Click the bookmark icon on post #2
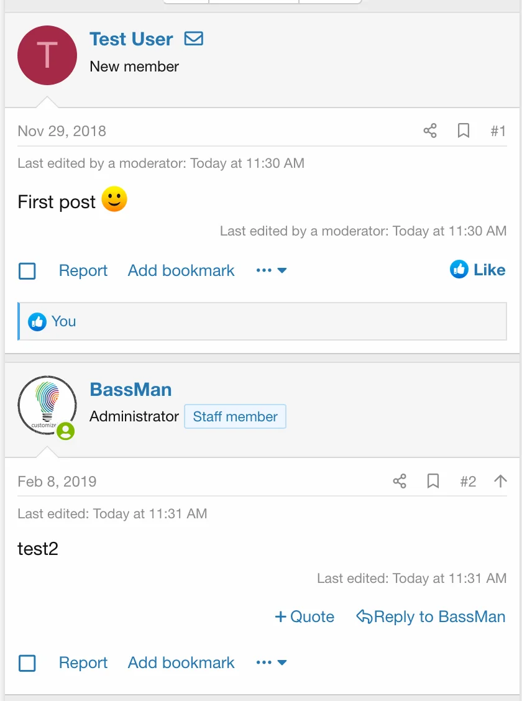The width and height of the screenshot is (522, 701). (x=433, y=481)
